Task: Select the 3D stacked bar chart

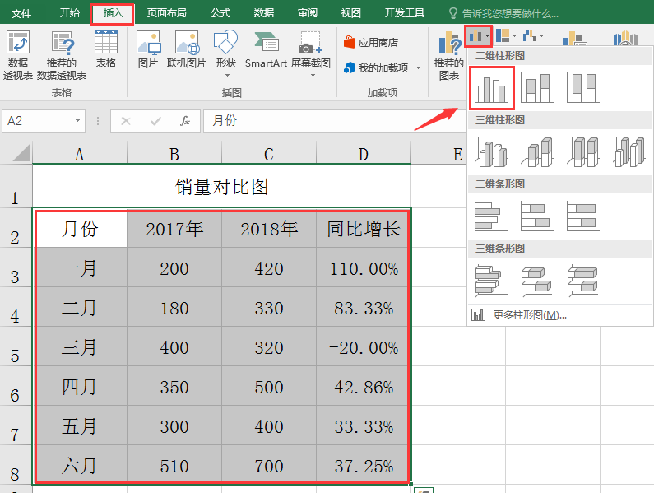Action: click(x=537, y=281)
